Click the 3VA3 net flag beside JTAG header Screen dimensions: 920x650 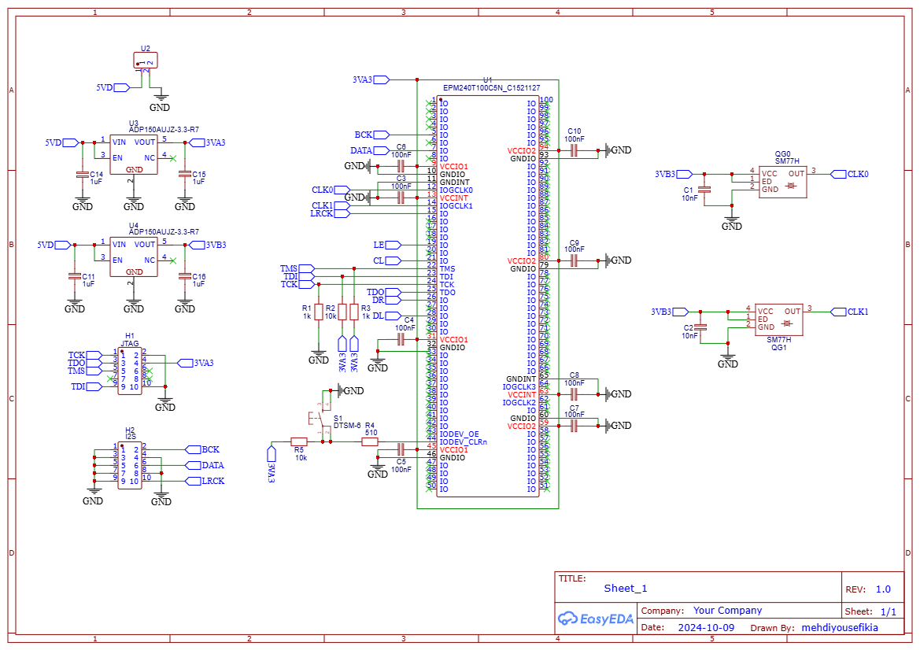(x=196, y=363)
